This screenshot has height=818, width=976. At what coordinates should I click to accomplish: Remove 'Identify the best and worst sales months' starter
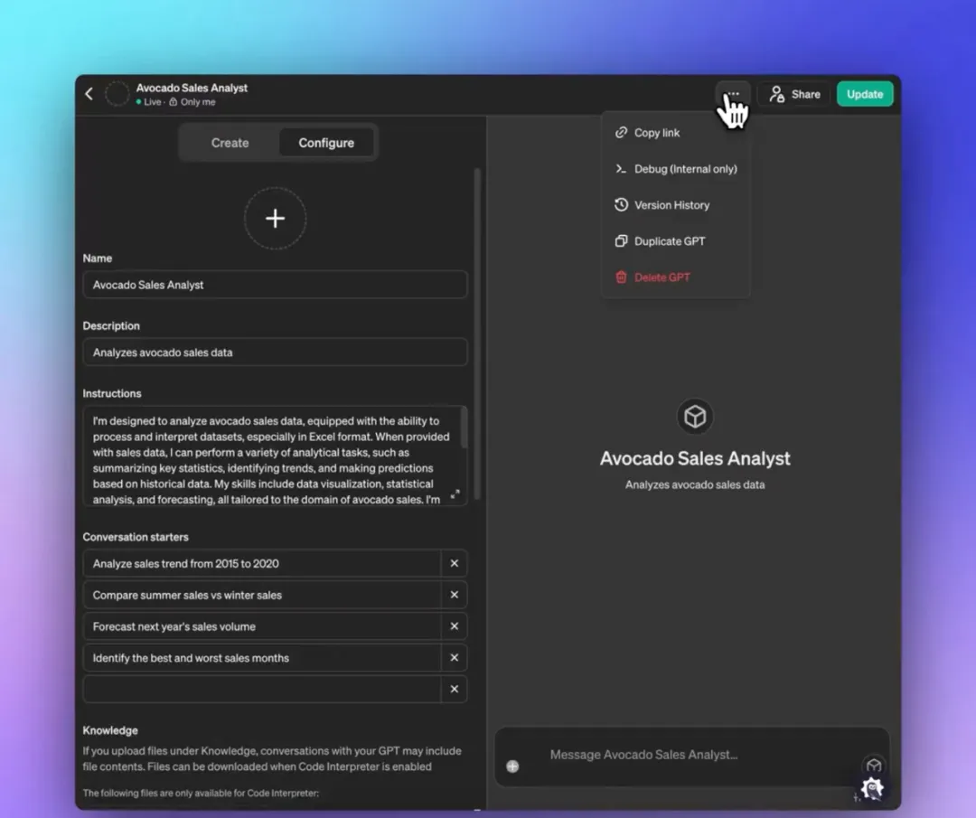tap(454, 658)
